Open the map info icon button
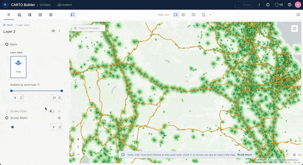The width and height of the screenshot is (303, 165). pyautogui.click(x=294, y=29)
